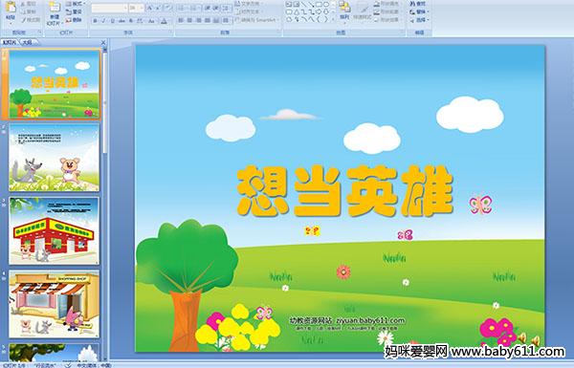Click the status bar spell check icon
574x368 pixels.
(x=68, y=365)
